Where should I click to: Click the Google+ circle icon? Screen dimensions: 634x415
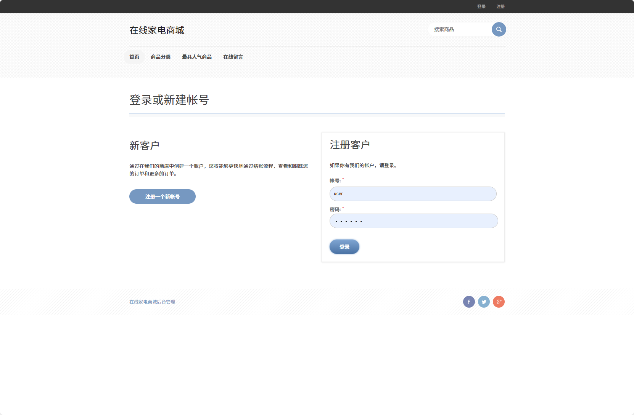(x=499, y=302)
